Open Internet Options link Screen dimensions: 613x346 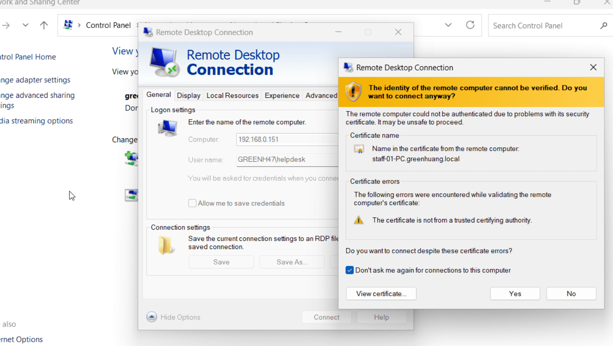point(21,339)
